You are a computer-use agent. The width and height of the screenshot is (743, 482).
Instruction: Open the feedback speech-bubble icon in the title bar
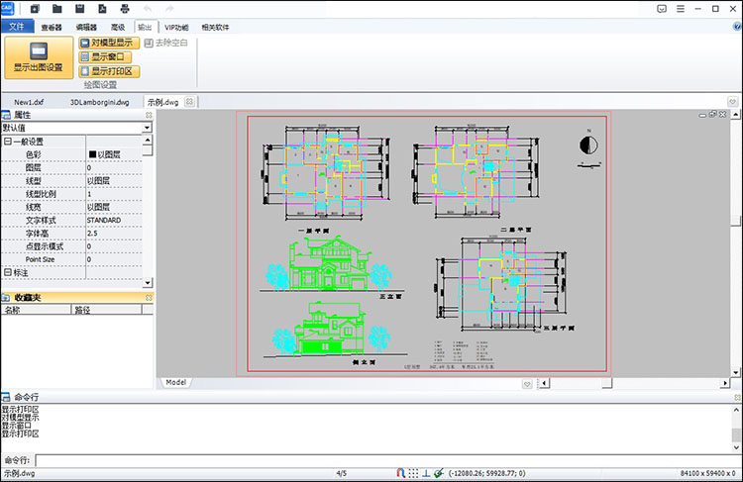(662, 9)
